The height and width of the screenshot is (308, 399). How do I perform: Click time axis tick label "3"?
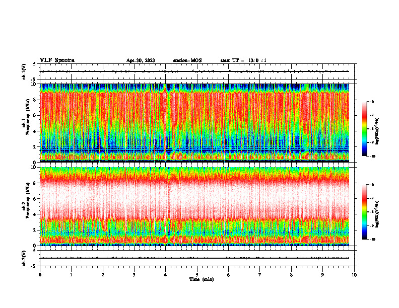point(134,275)
